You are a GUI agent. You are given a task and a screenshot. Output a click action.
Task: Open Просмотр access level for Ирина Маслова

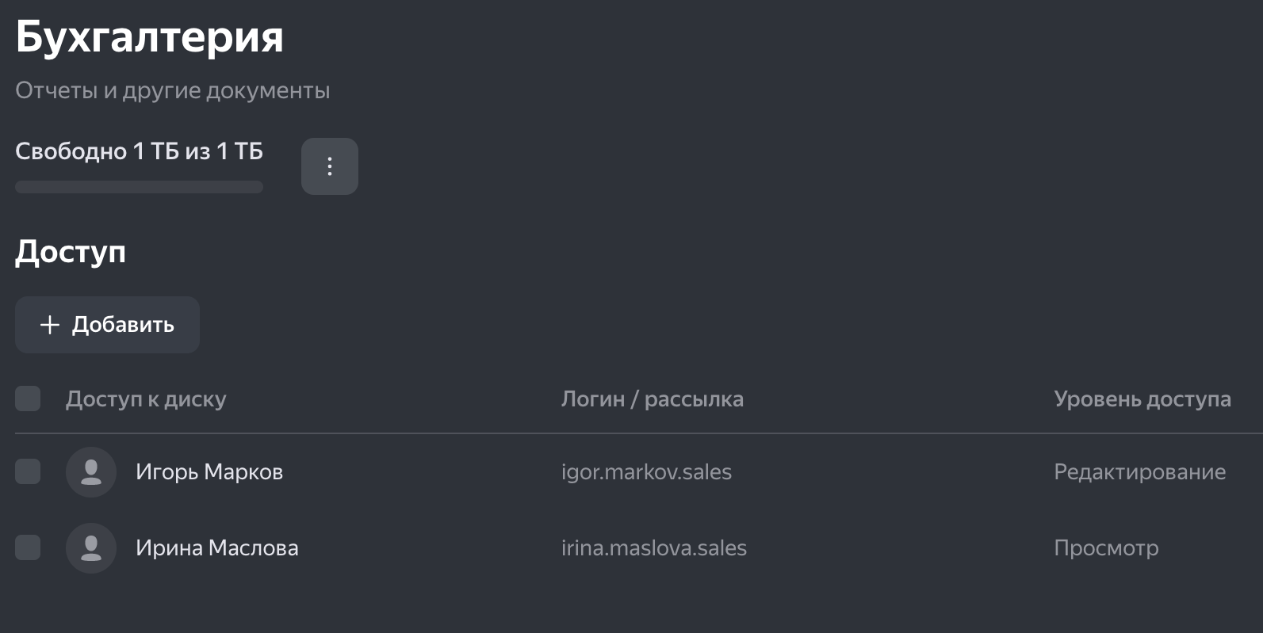(1106, 548)
